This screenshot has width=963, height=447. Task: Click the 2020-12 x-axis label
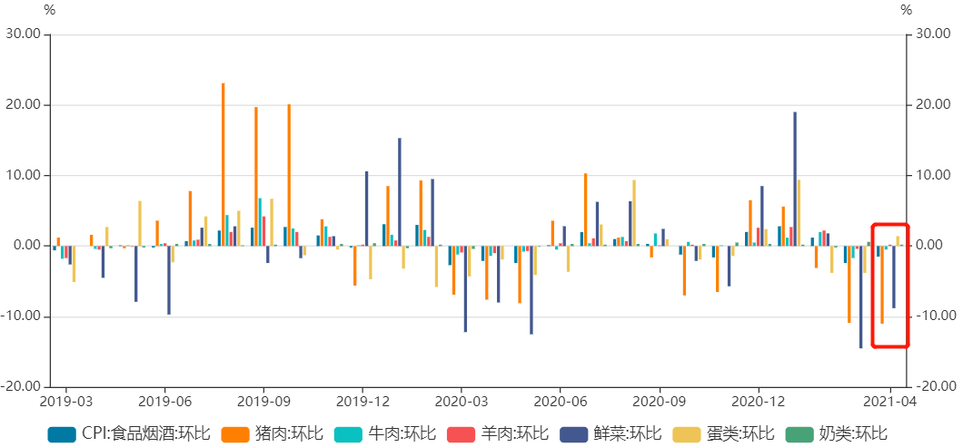pyautogui.click(x=759, y=401)
